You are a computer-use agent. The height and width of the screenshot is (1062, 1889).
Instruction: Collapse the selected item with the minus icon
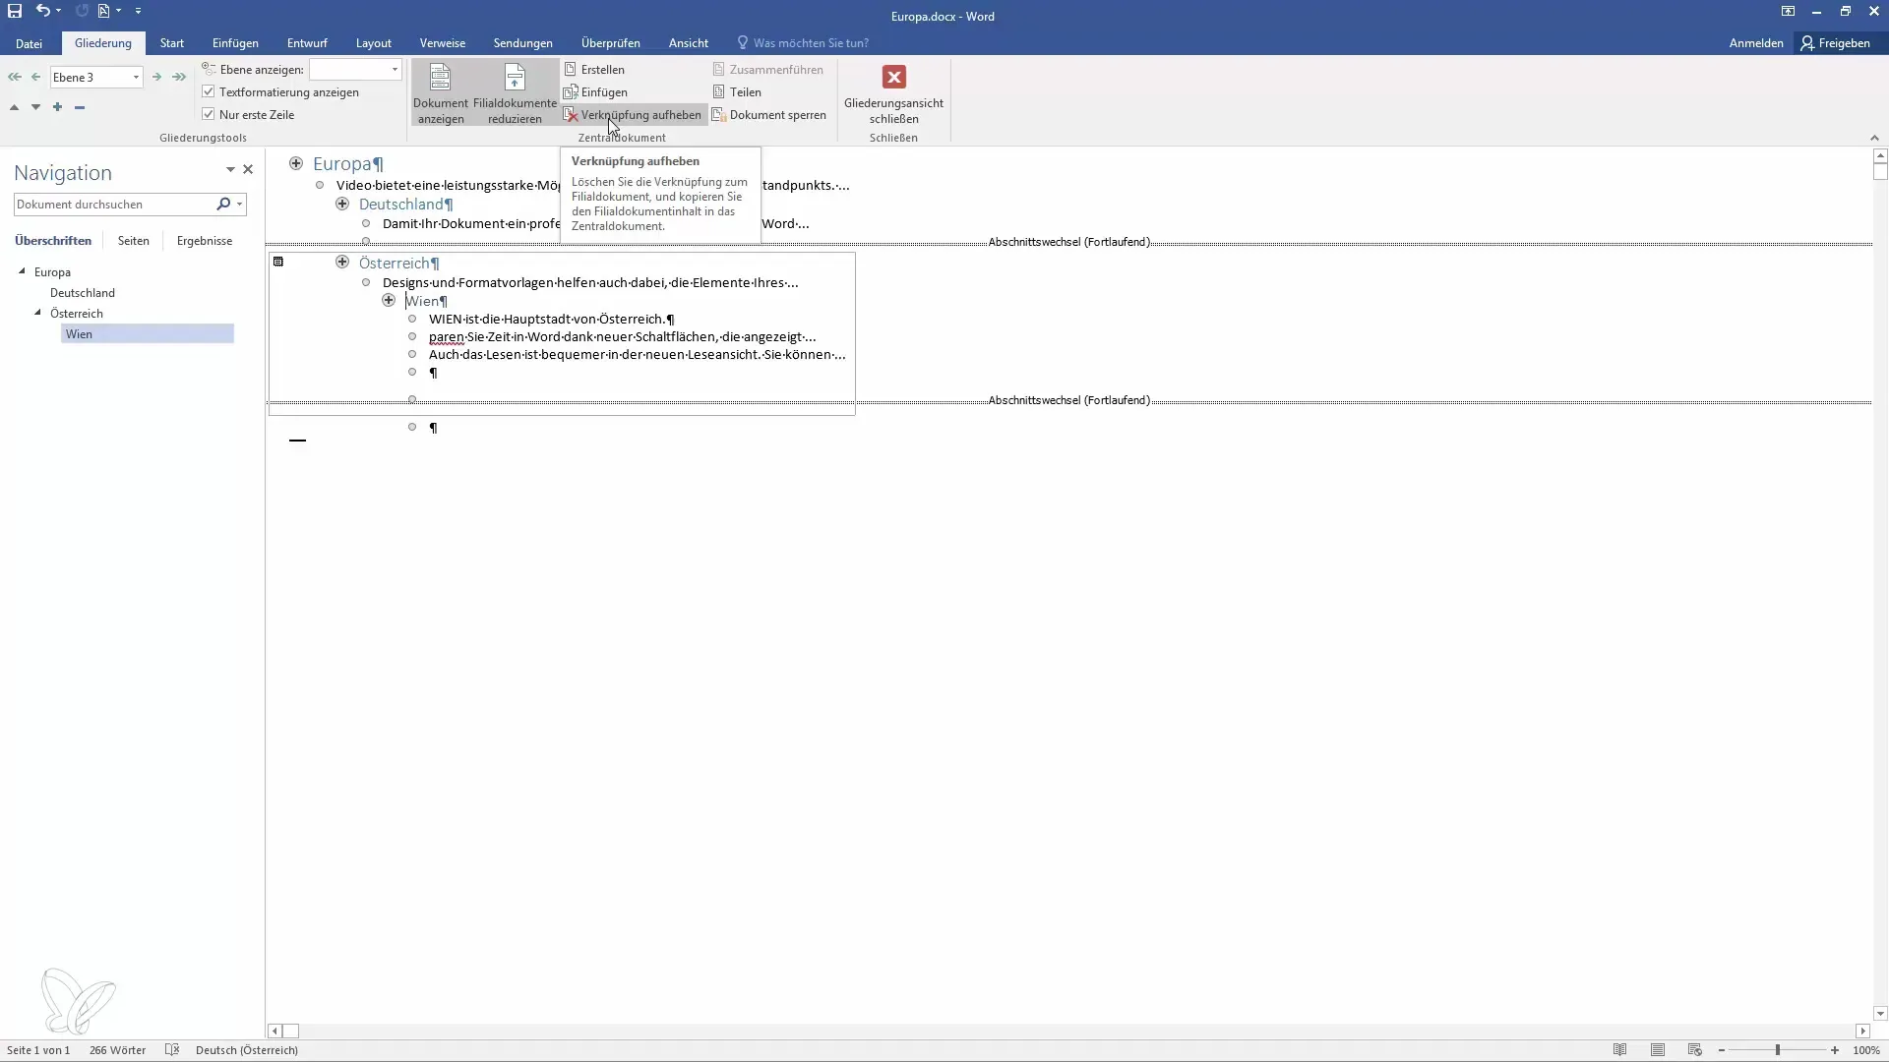(80, 107)
